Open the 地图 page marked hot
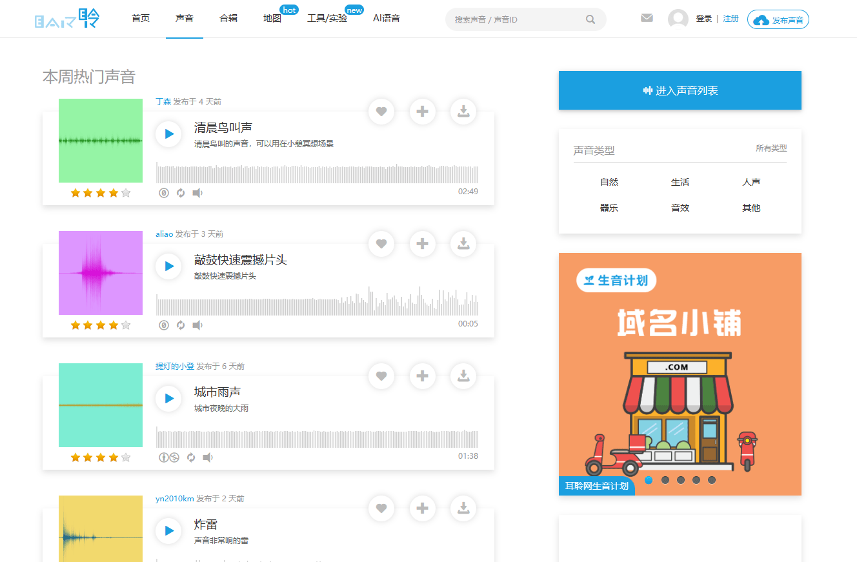 coord(272,18)
